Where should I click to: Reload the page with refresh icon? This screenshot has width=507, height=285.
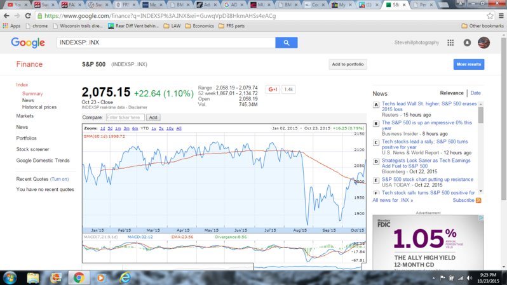pos(28,15)
